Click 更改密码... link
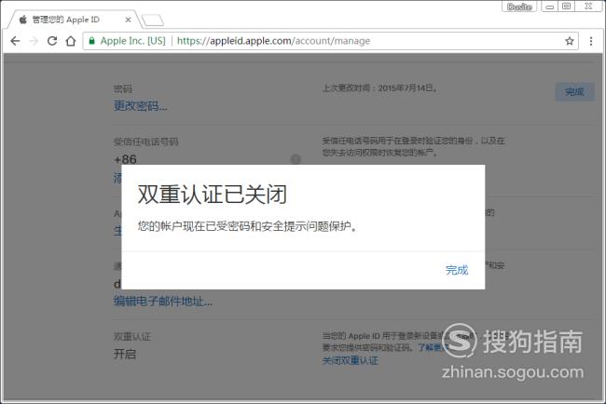The height and width of the screenshot is (404, 606). tap(141, 106)
